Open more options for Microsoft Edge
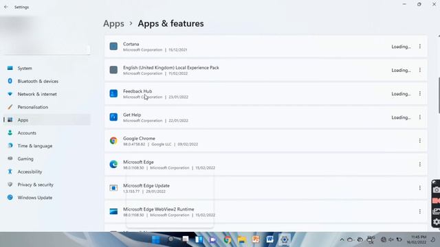440x247 pixels. (420, 164)
